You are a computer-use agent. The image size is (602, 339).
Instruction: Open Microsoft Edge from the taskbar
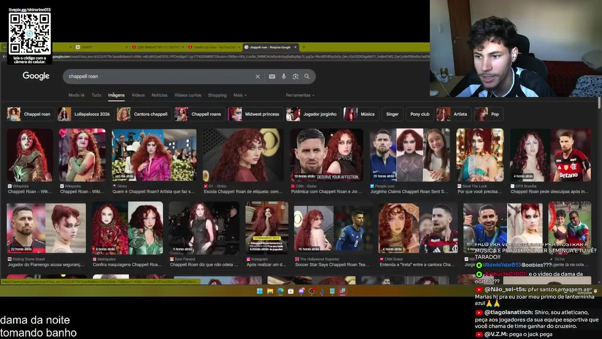tap(280, 291)
